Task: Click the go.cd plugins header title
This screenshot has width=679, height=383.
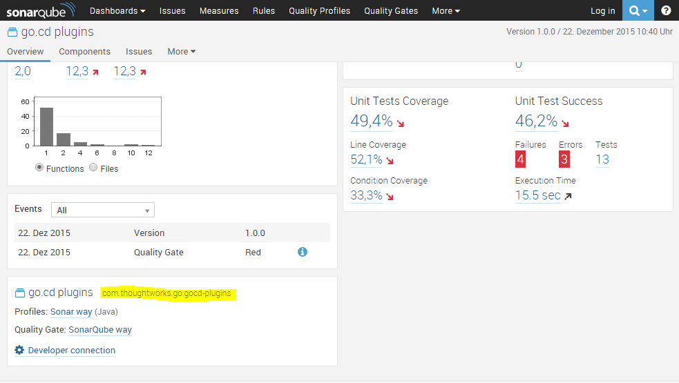Action: tap(57, 32)
